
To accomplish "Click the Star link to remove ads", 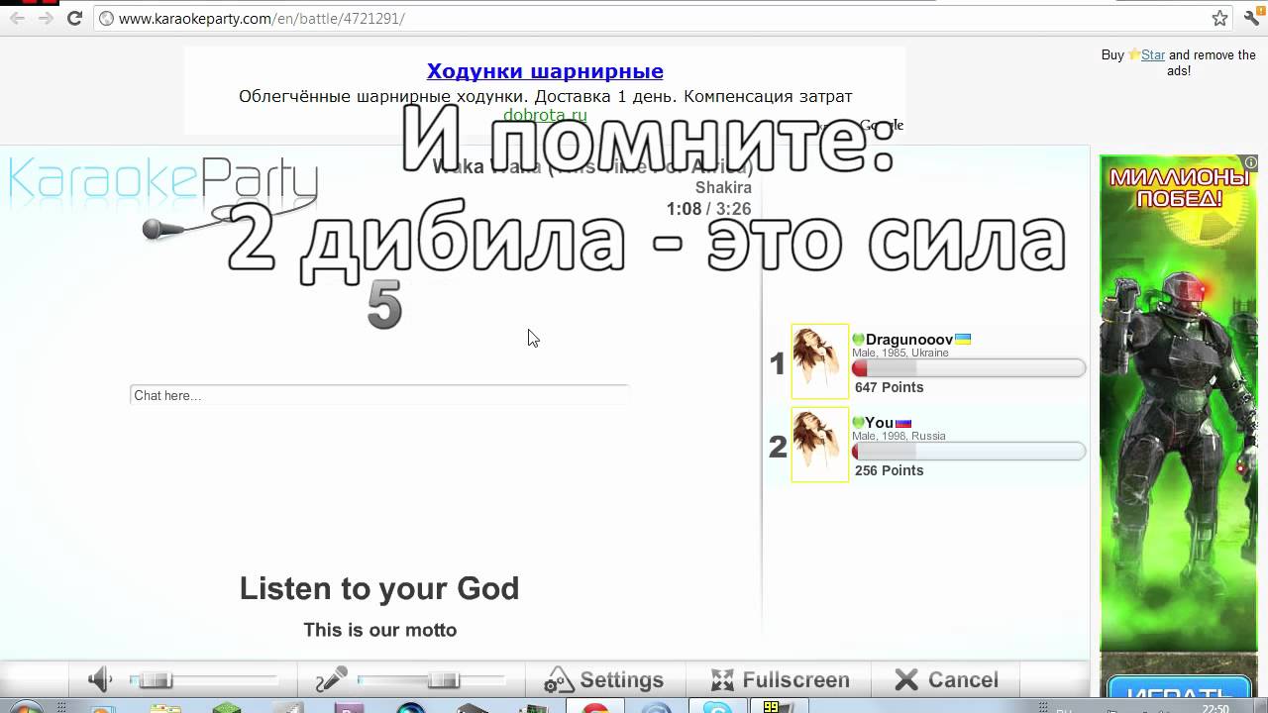I will click(1153, 55).
